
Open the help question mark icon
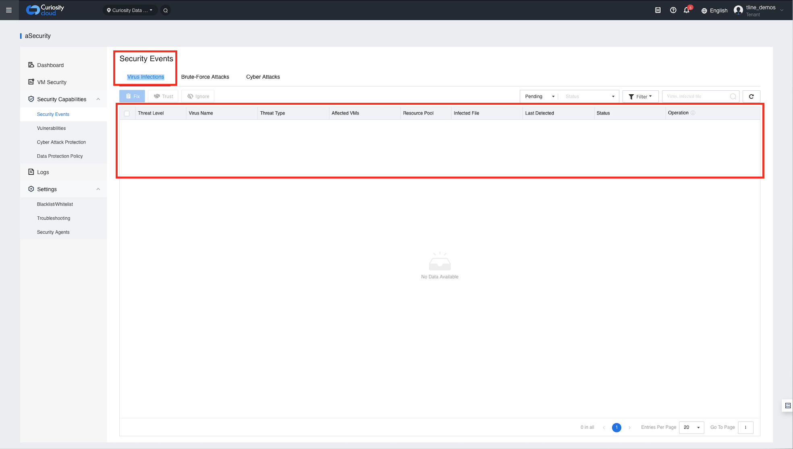tap(673, 10)
